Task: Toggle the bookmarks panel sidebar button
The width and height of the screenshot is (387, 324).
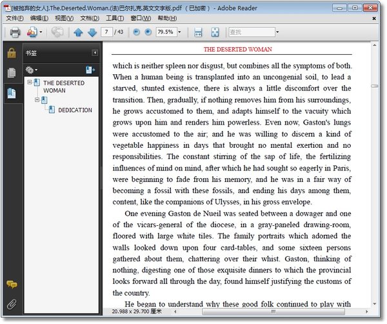Action: [12, 93]
